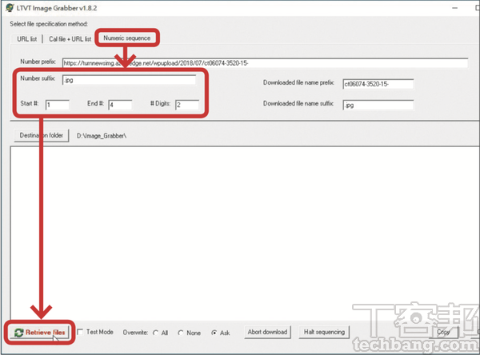Click the Abort download button
This screenshot has width=480, height=355.
267,332
